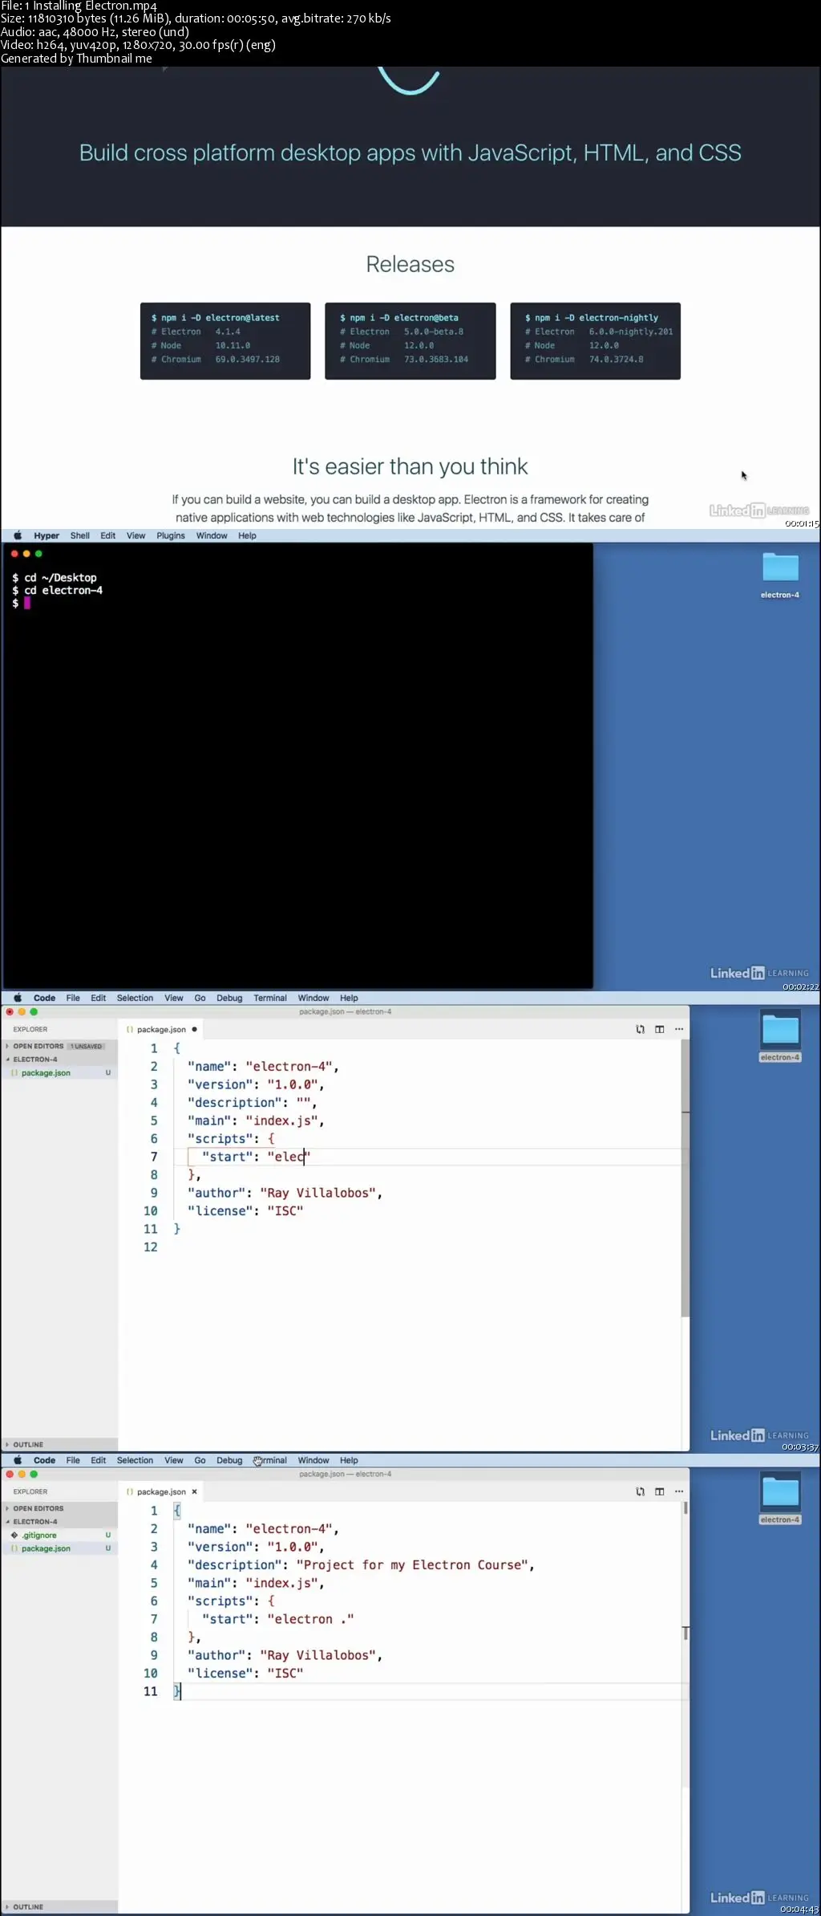The image size is (821, 1916).
Task: Click Open Changes icon in unsaved package.json window
Action: click(640, 1029)
